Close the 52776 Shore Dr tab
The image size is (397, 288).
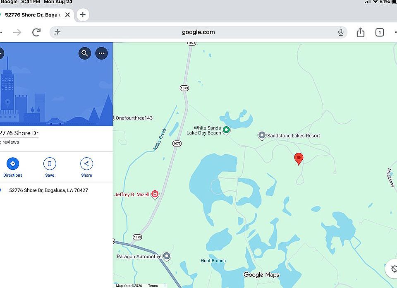pos(67,15)
